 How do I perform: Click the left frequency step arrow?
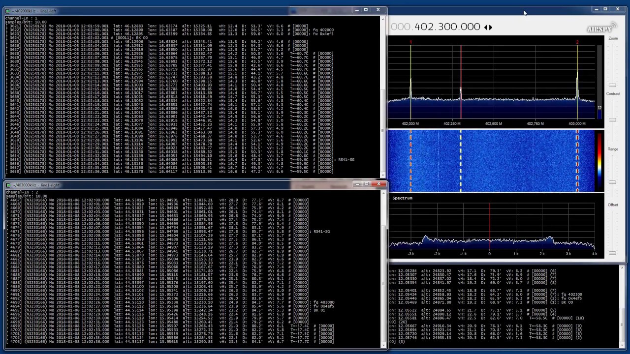pyautogui.click(x=486, y=28)
